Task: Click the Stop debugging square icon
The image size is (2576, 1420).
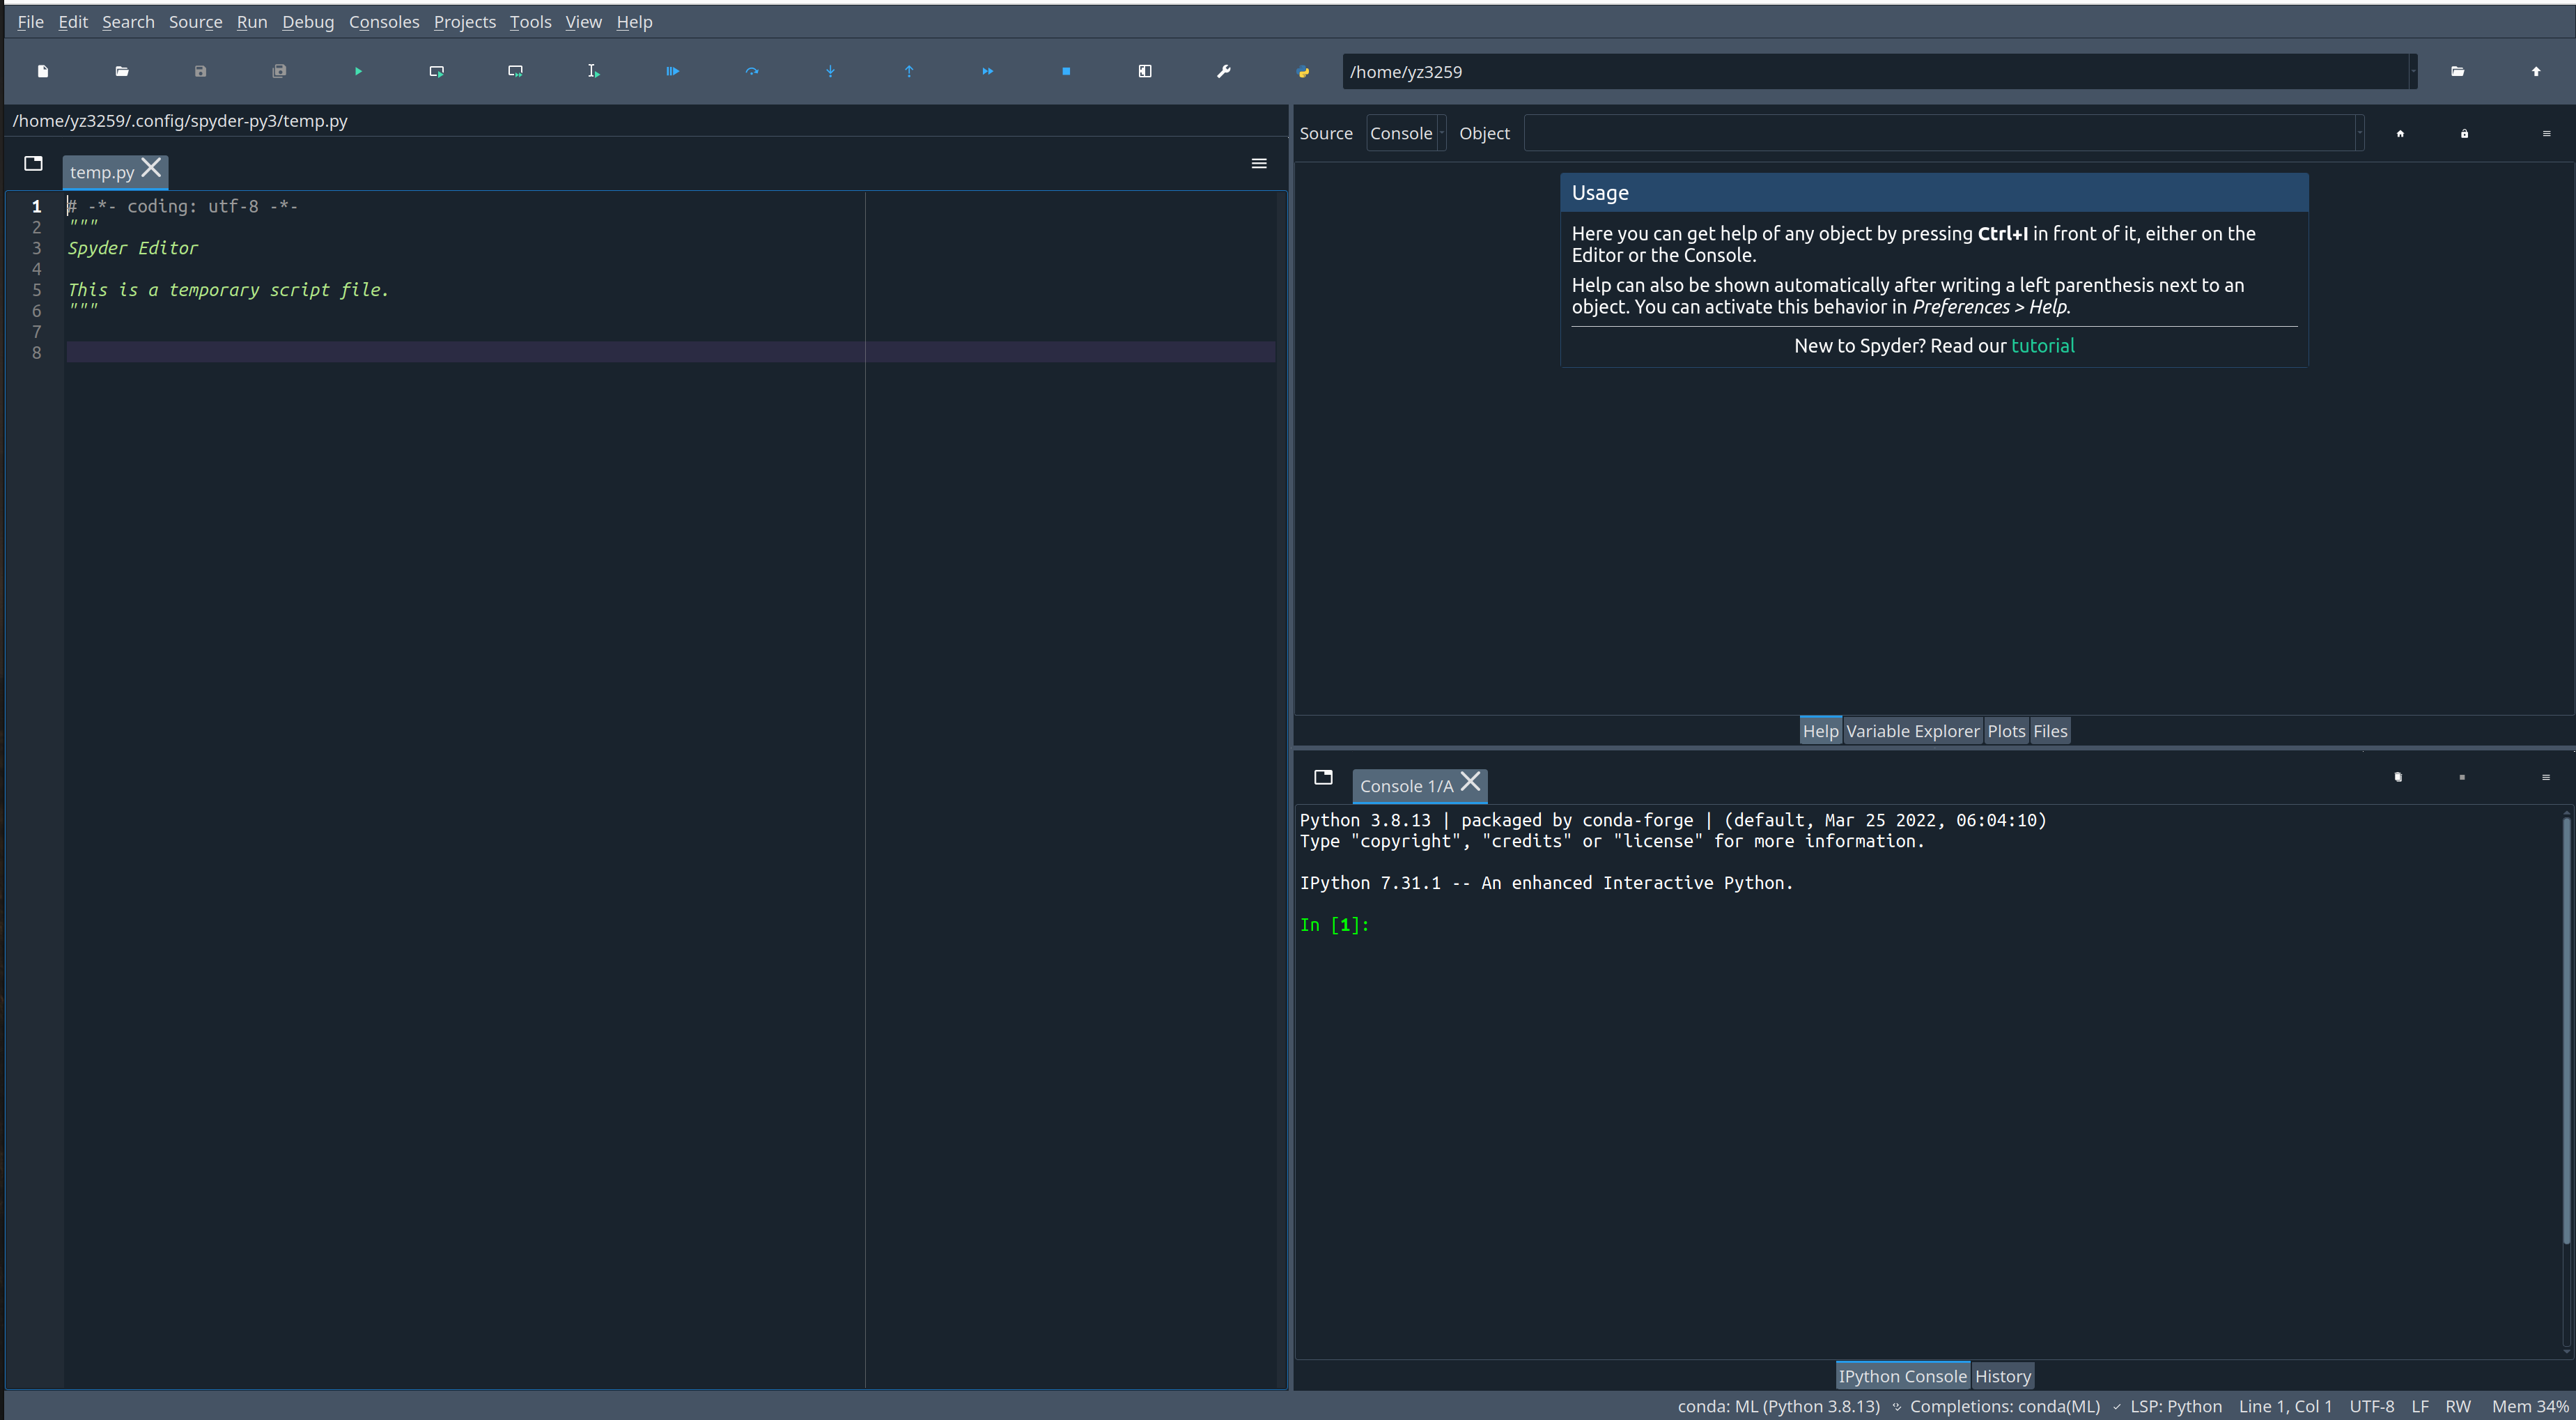Action: coord(1066,71)
